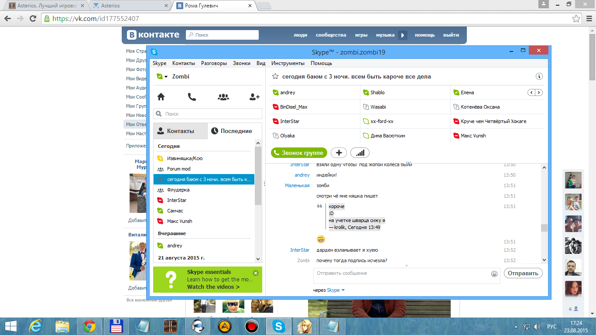Favorite the conversation with star icon
Image resolution: width=596 pixels, height=335 pixels.
(x=275, y=76)
